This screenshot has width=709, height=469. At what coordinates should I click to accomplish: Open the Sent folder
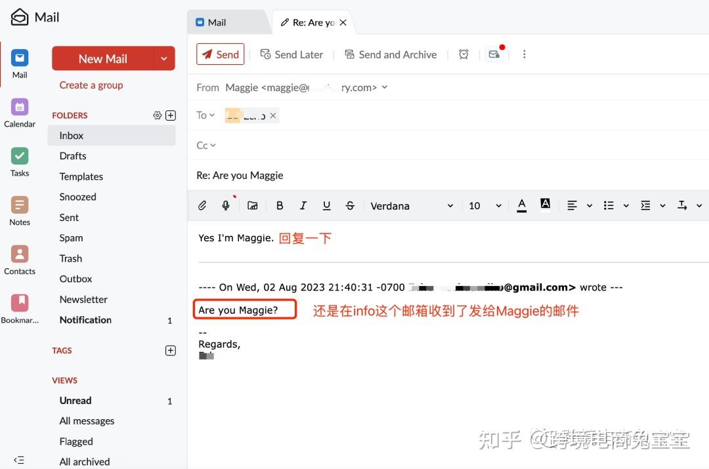[x=69, y=217]
